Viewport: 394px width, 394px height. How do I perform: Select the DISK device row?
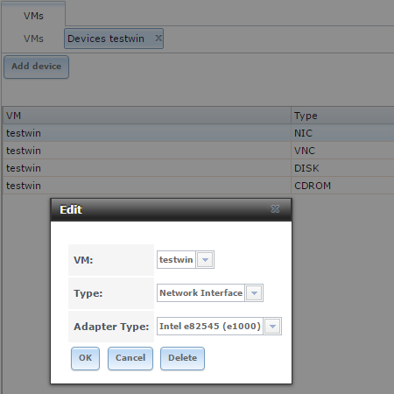click(x=199, y=168)
